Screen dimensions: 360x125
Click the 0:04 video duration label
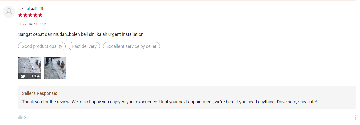[x=36, y=76]
